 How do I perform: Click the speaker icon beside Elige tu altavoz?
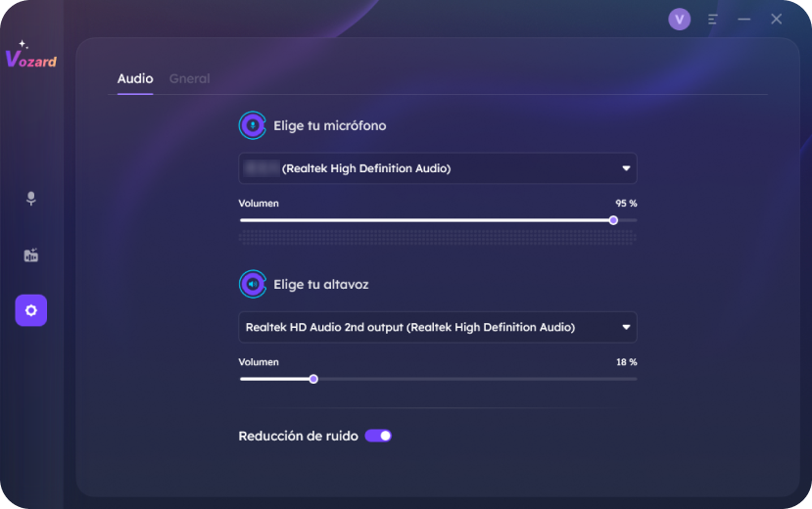tap(252, 284)
